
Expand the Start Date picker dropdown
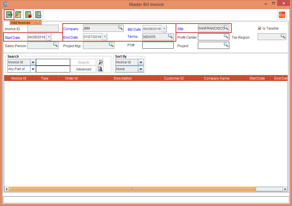point(49,37)
